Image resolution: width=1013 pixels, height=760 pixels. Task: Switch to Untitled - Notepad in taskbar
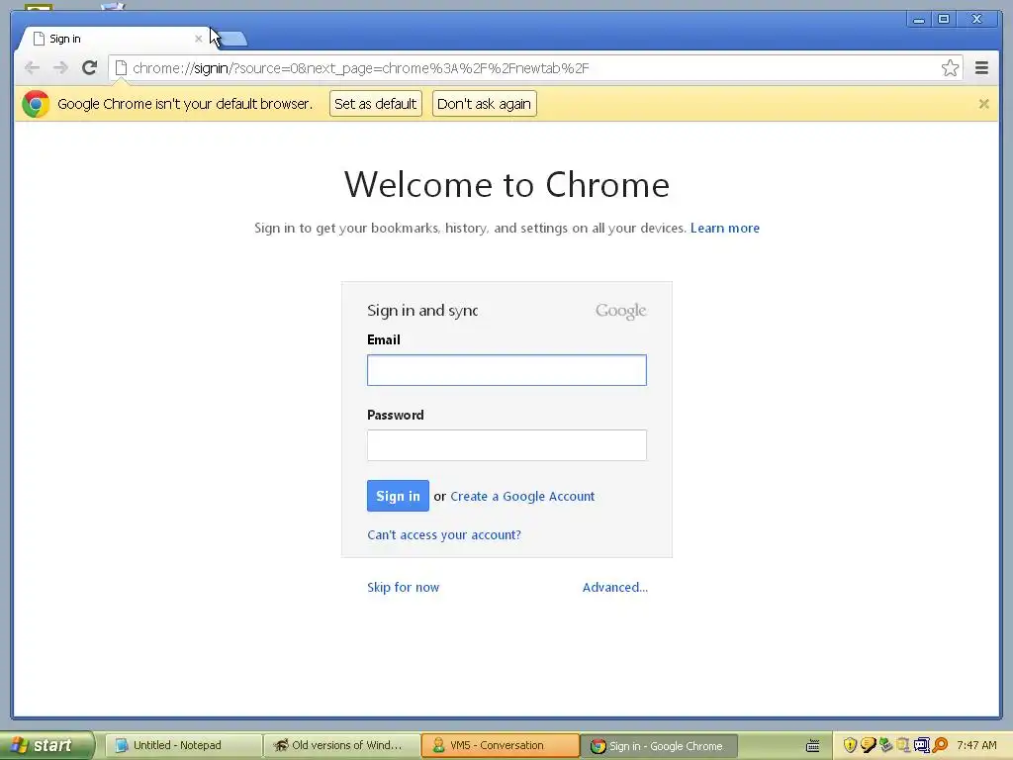coord(183,745)
